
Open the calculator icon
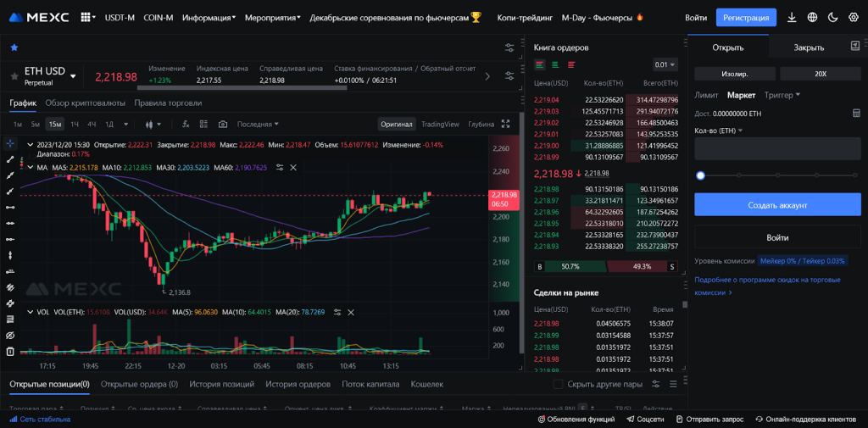pyautogui.click(x=856, y=113)
